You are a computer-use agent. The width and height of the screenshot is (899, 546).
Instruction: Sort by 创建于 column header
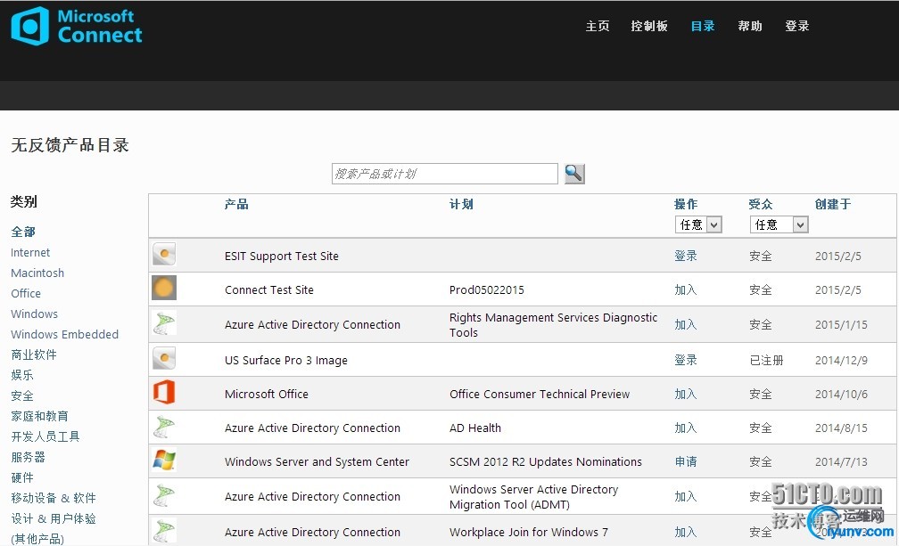(833, 204)
